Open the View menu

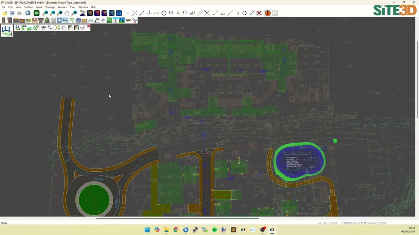point(18,7)
